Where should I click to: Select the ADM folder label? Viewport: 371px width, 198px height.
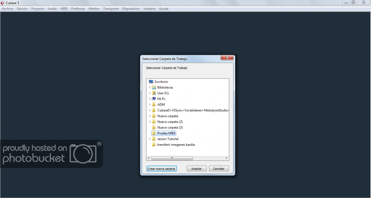(x=161, y=104)
